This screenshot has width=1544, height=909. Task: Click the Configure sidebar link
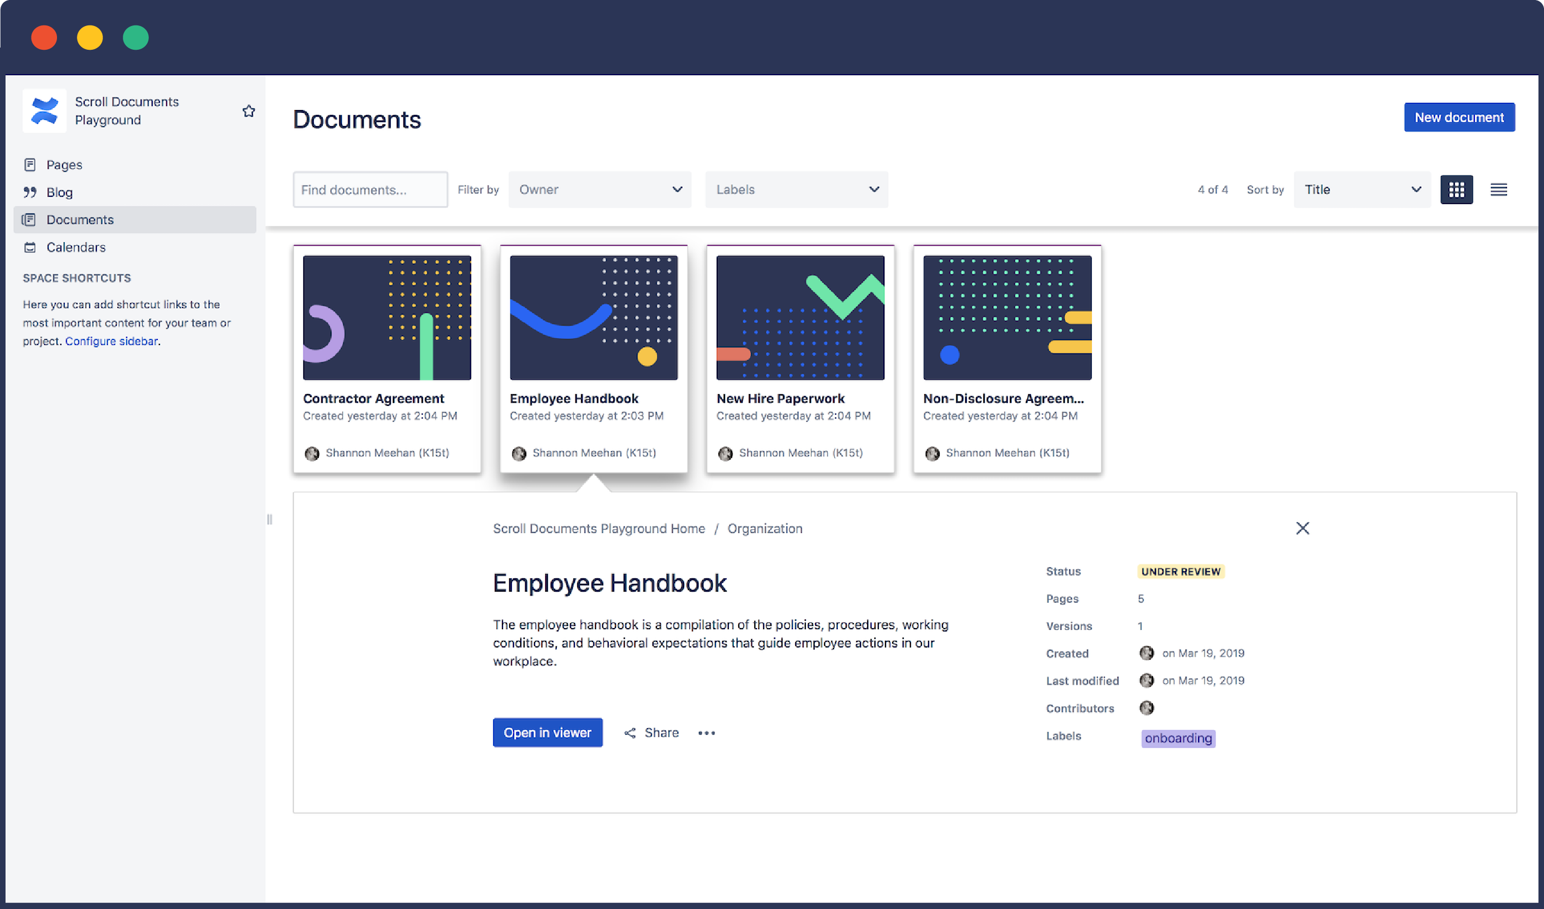[x=112, y=341]
